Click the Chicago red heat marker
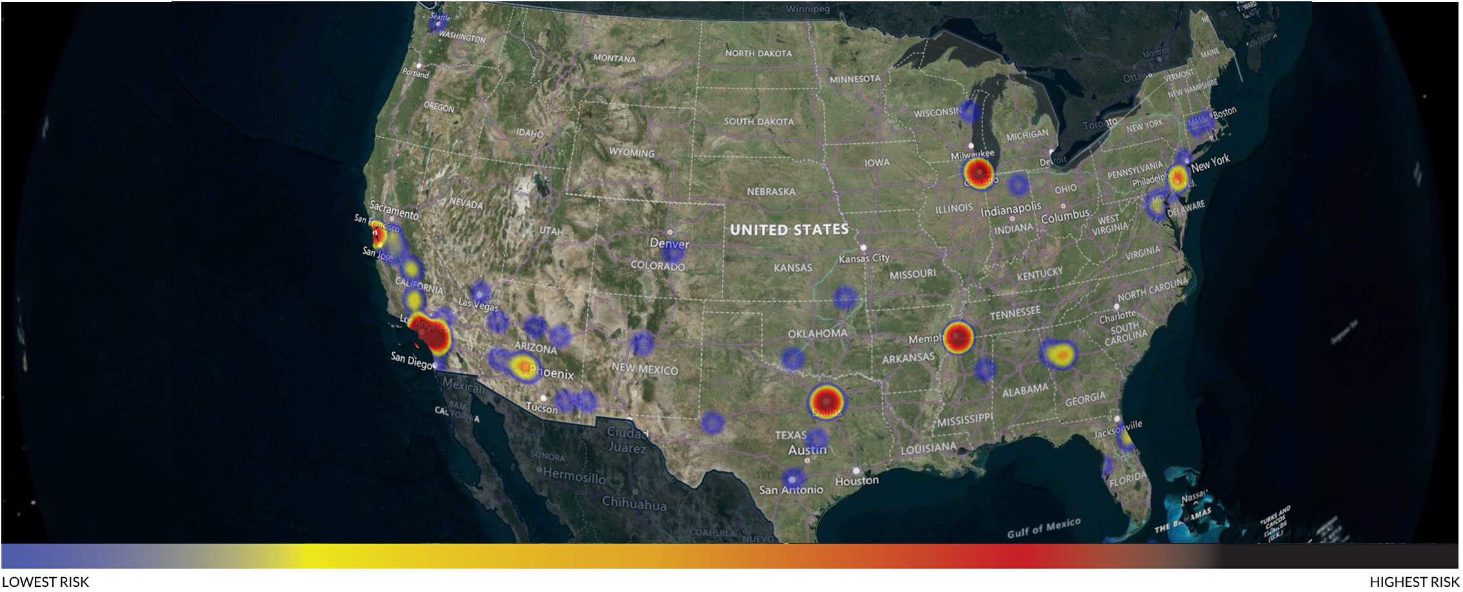Screen dimensions: 1463x592 979,173
